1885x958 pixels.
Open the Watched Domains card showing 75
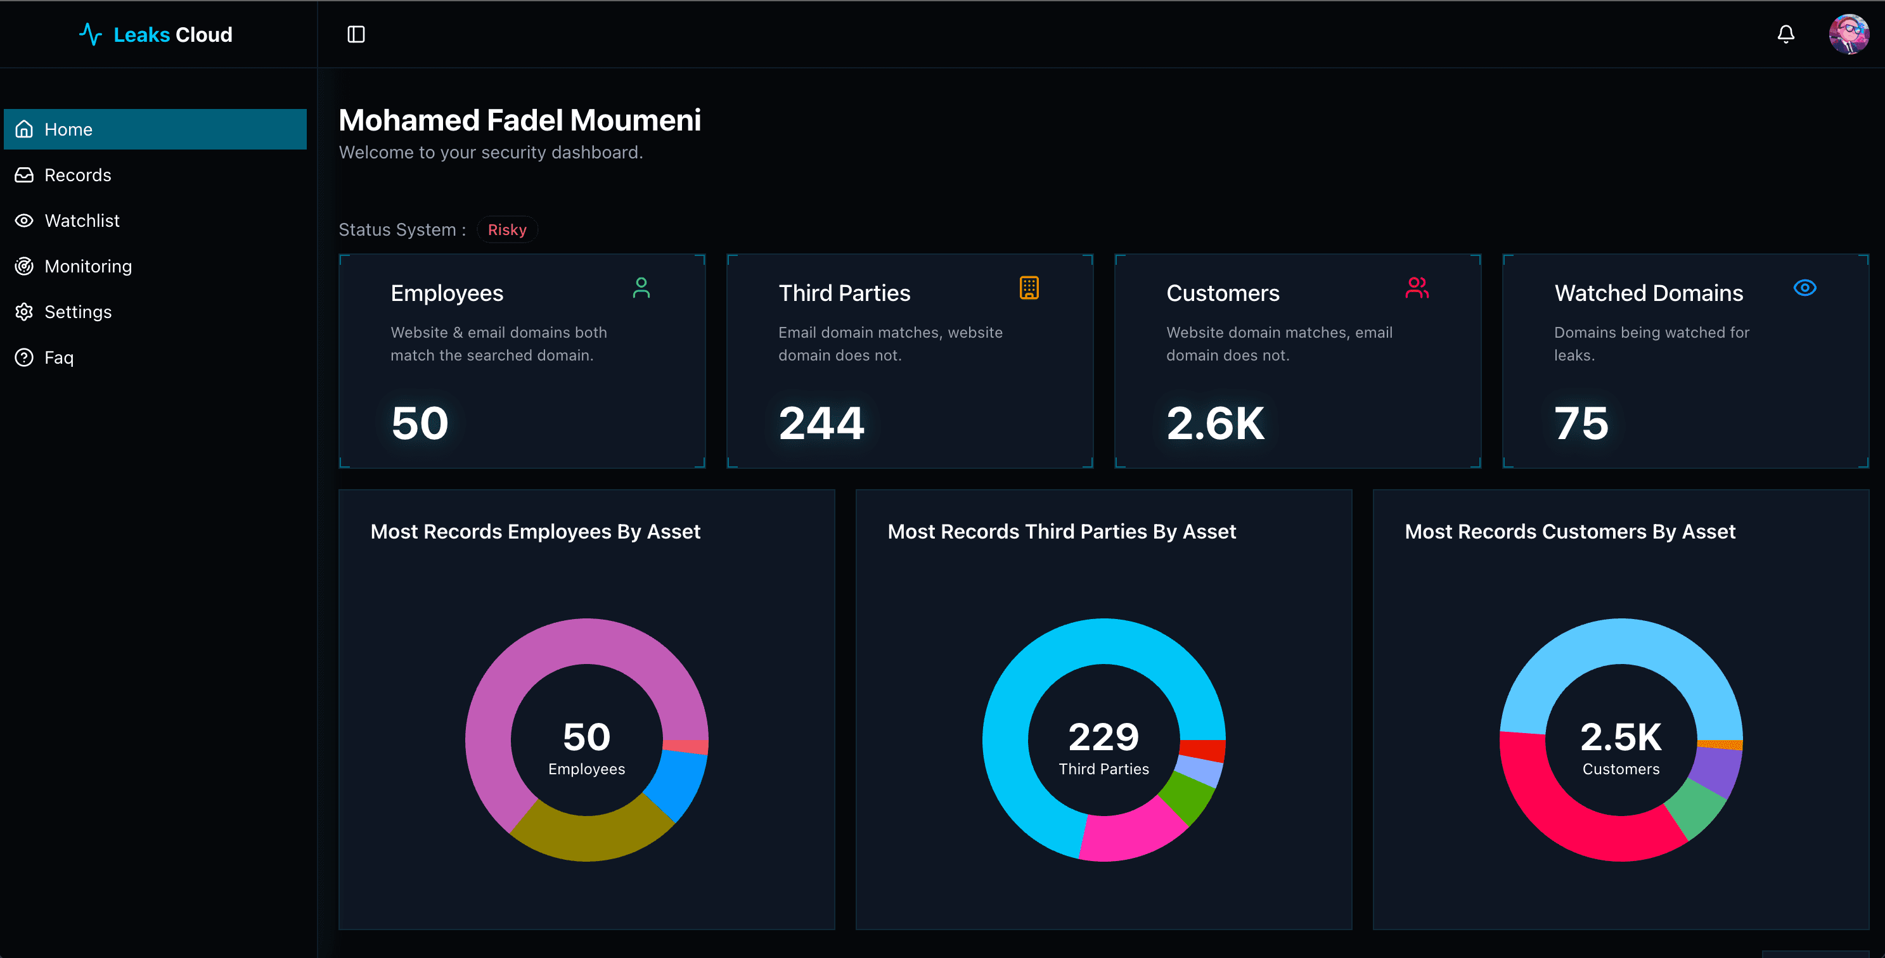1685,361
